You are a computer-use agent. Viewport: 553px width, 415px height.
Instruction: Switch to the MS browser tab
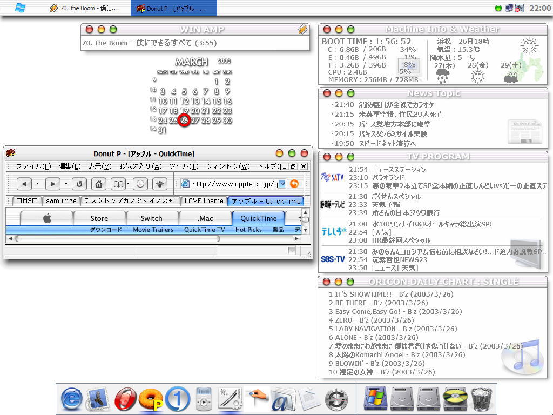pos(27,201)
